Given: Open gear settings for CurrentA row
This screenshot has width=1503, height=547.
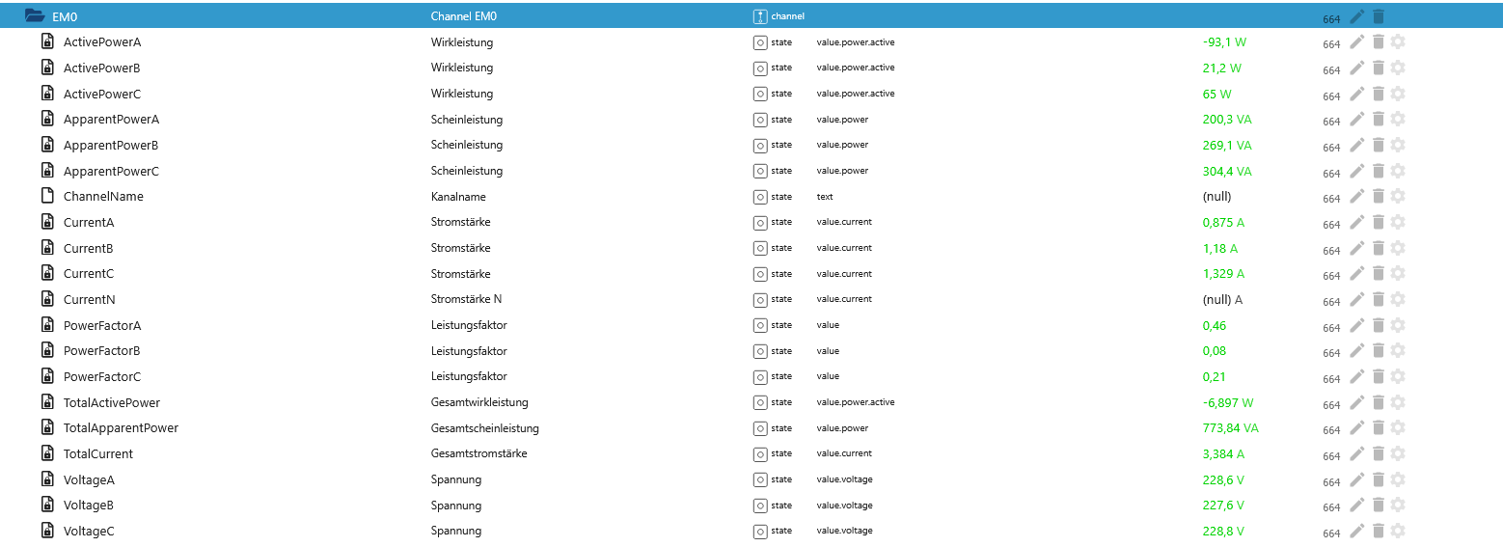Looking at the screenshot, I should point(1398,222).
